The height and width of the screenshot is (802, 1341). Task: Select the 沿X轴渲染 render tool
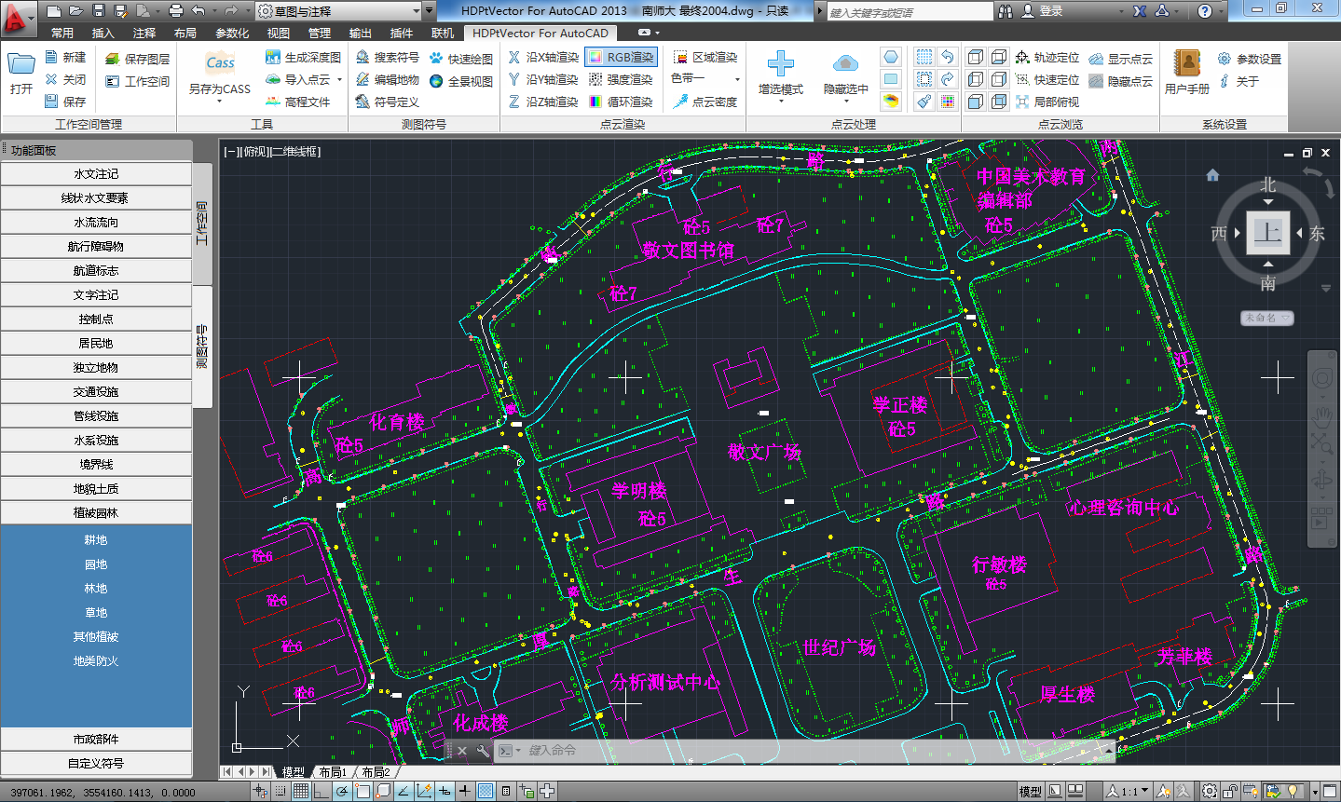click(x=543, y=58)
